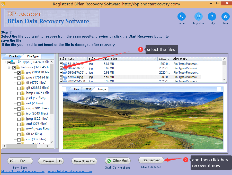Click tree horizontal scrollbar right arrow

click(x=47, y=146)
